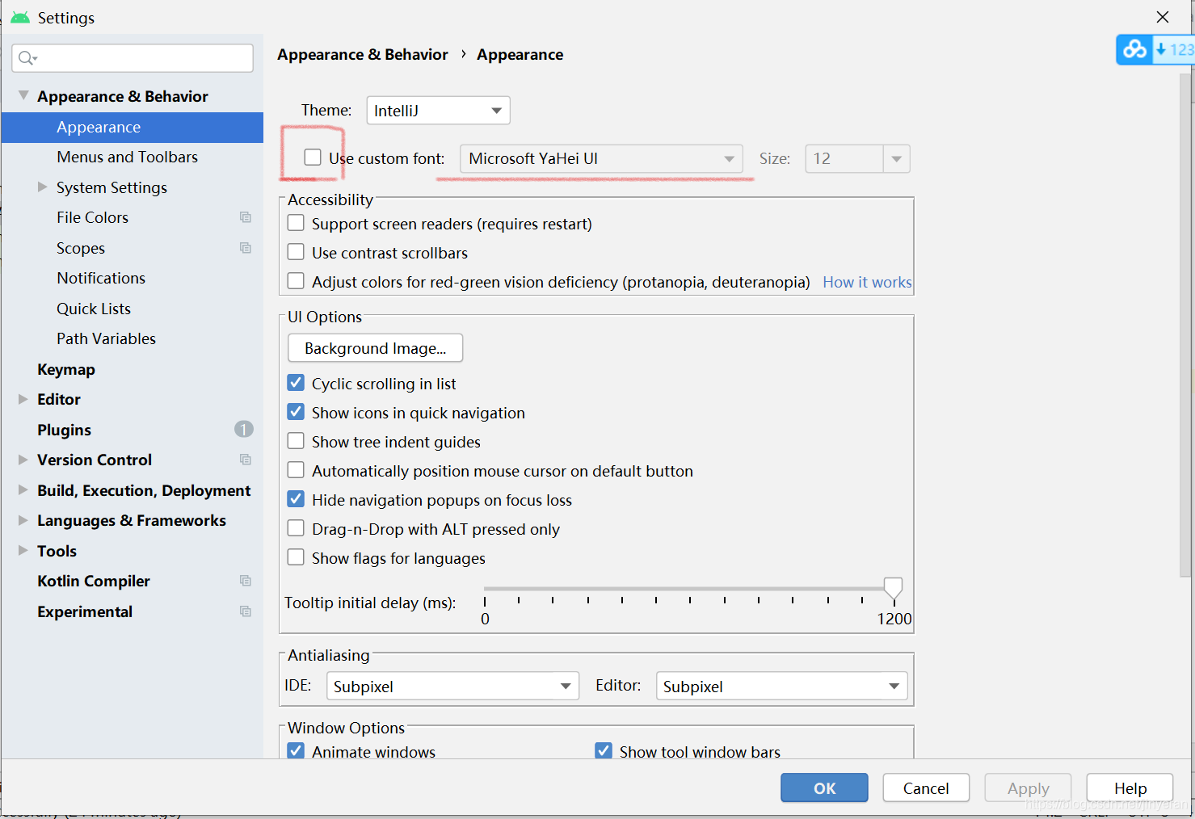Open the Microsoft YaHei UI font dropdown
The height and width of the screenshot is (819, 1195).
(601, 158)
